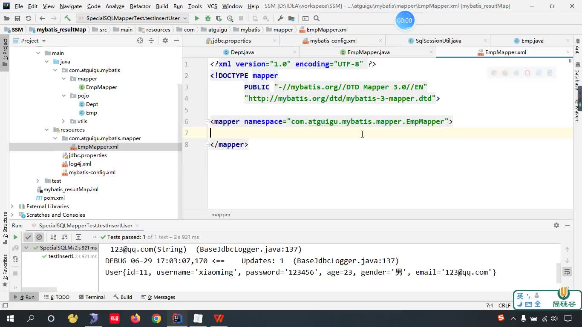The width and height of the screenshot is (582, 327).
Task: Open Project panel gear options
Action: coord(165,40)
